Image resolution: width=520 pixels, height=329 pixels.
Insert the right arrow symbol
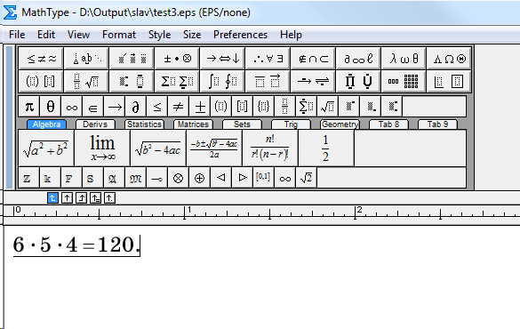(x=115, y=107)
